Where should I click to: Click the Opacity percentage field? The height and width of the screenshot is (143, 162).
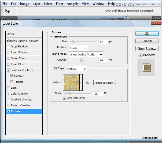104,60
